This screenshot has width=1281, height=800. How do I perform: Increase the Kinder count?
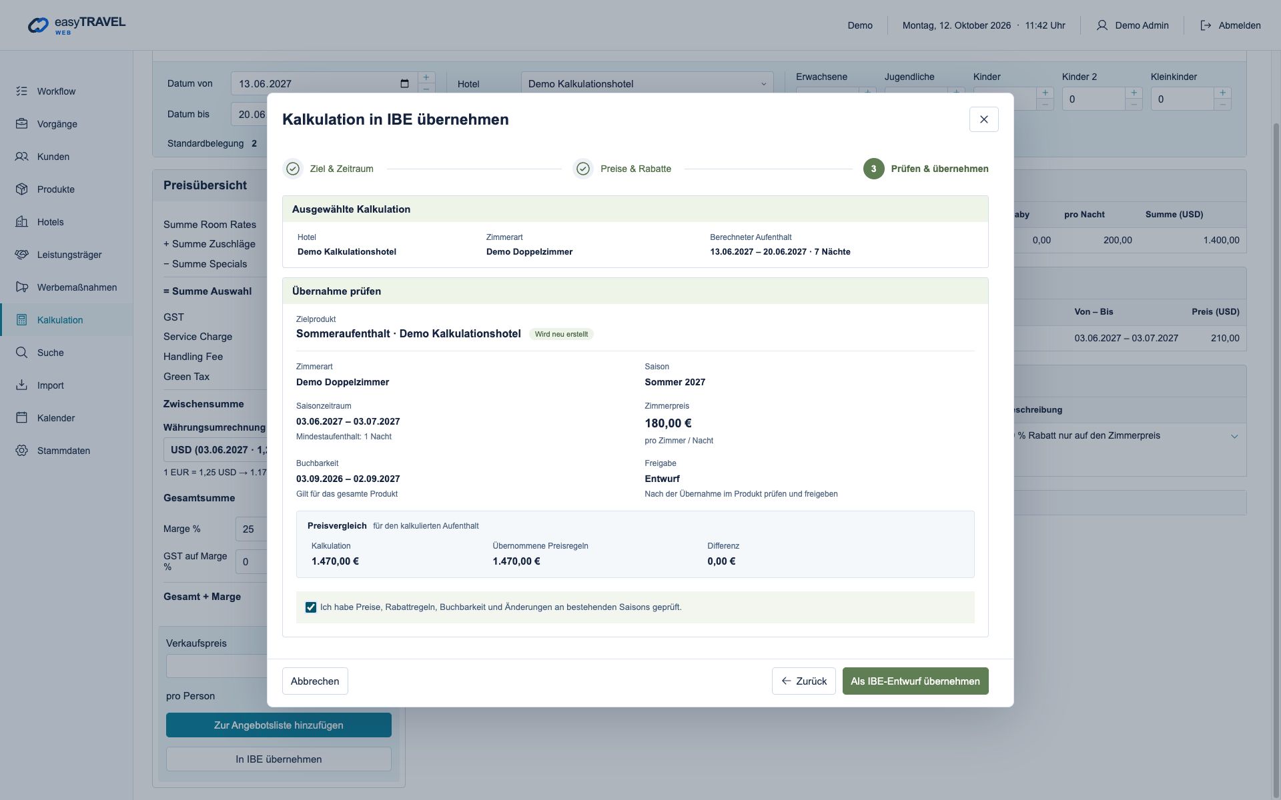pyautogui.click(x=1045, y=93)
